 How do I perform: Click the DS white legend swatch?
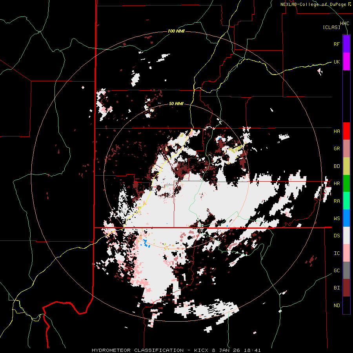click(x=346, y=235)
